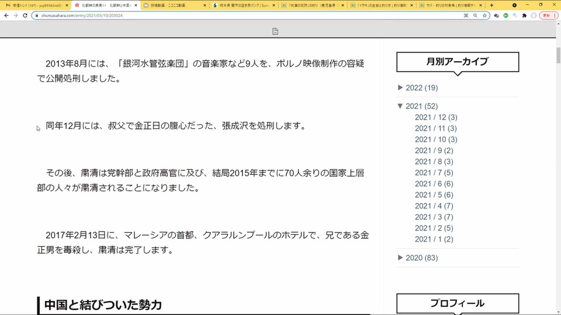Image resolution: width=561 pixels, height=315 pixels.
Task: Open archive 2021 / 3 (7)
Action: (x=434, y=217)
